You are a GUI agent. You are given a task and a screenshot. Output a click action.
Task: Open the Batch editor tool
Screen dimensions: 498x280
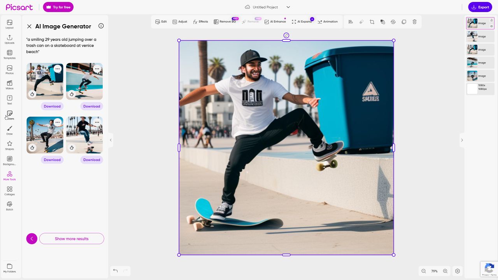[x=10, y=206]
